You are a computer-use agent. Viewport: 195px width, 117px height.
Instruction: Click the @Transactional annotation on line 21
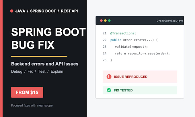123,33
